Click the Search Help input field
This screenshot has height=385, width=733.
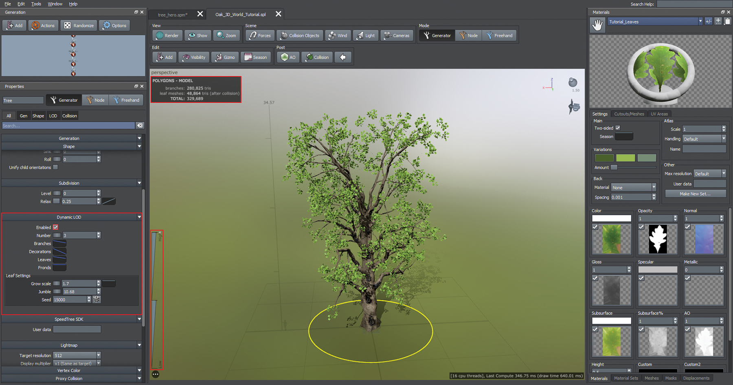pos(694,4)
